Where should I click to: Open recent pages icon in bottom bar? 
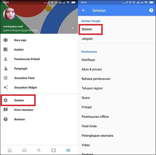click(x=54, y=150)
